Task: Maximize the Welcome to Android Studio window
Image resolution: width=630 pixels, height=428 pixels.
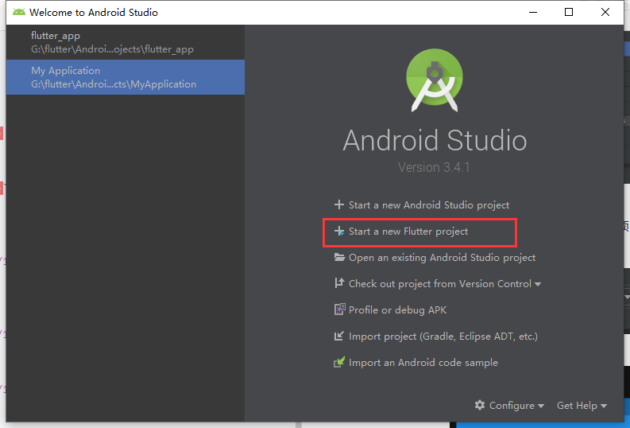Action: pos(569,12)
